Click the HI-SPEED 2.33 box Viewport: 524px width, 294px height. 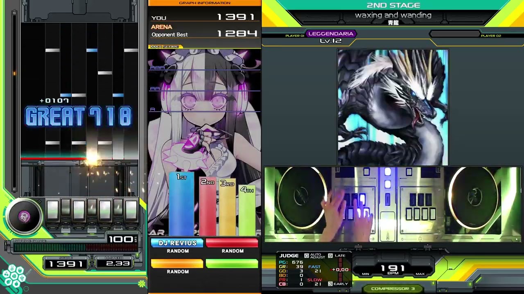(x=114, y=263)
